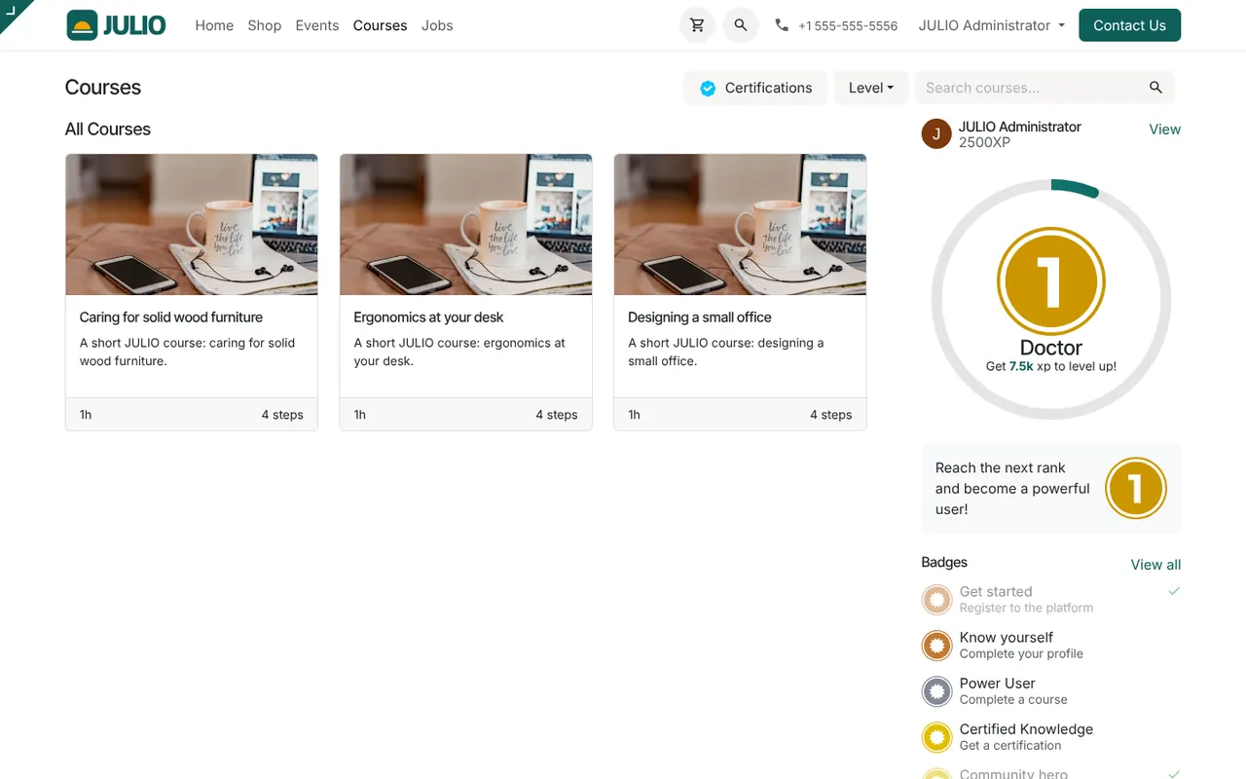Click the header search magnifier icon
This screenshot has height=779, width=1246.
coord(741,25)
